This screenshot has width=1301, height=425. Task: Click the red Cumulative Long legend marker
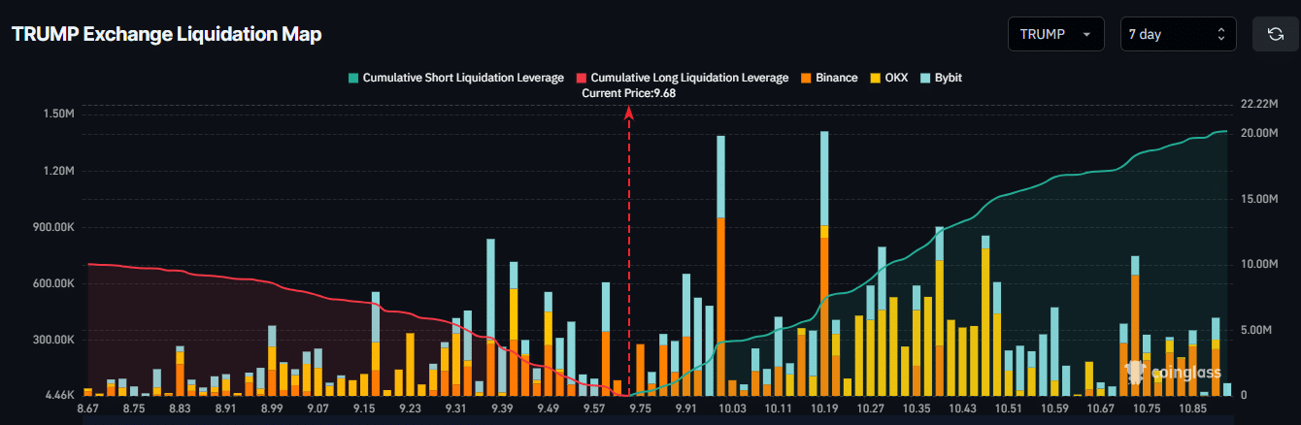pos(583,78)
